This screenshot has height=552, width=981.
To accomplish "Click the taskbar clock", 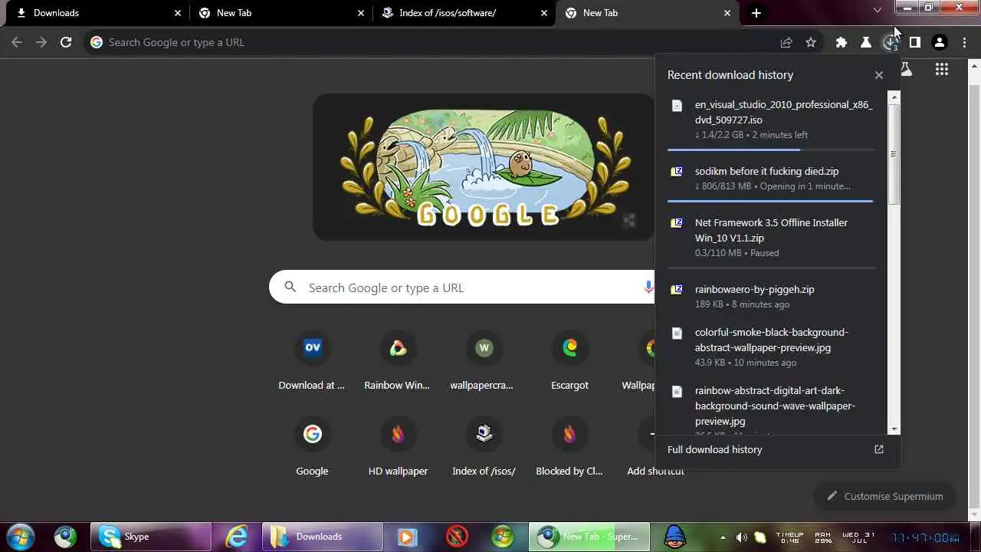I will coord(926,537).
